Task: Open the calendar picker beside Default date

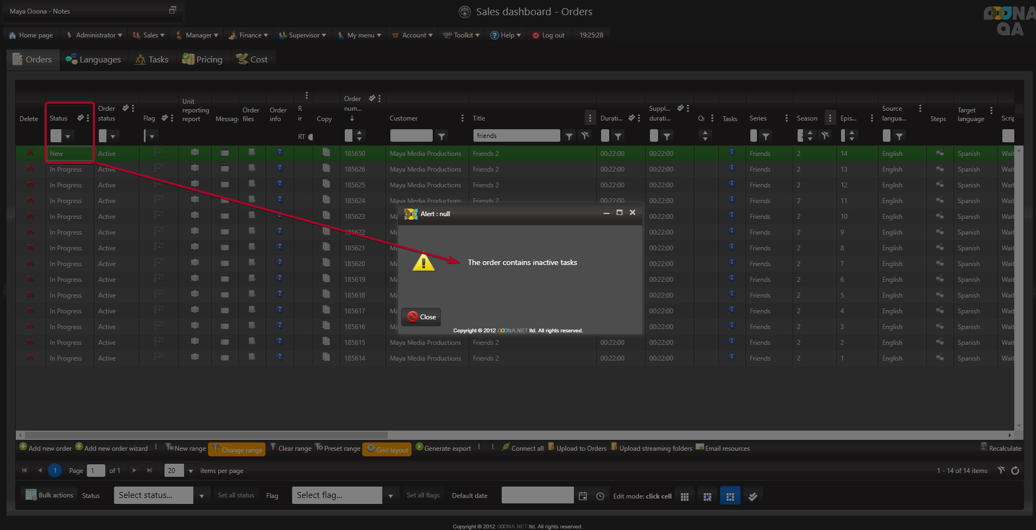Action: [583, 496]
